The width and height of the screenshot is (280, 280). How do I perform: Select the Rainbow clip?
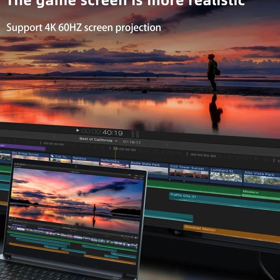click(x=86, y=160)
